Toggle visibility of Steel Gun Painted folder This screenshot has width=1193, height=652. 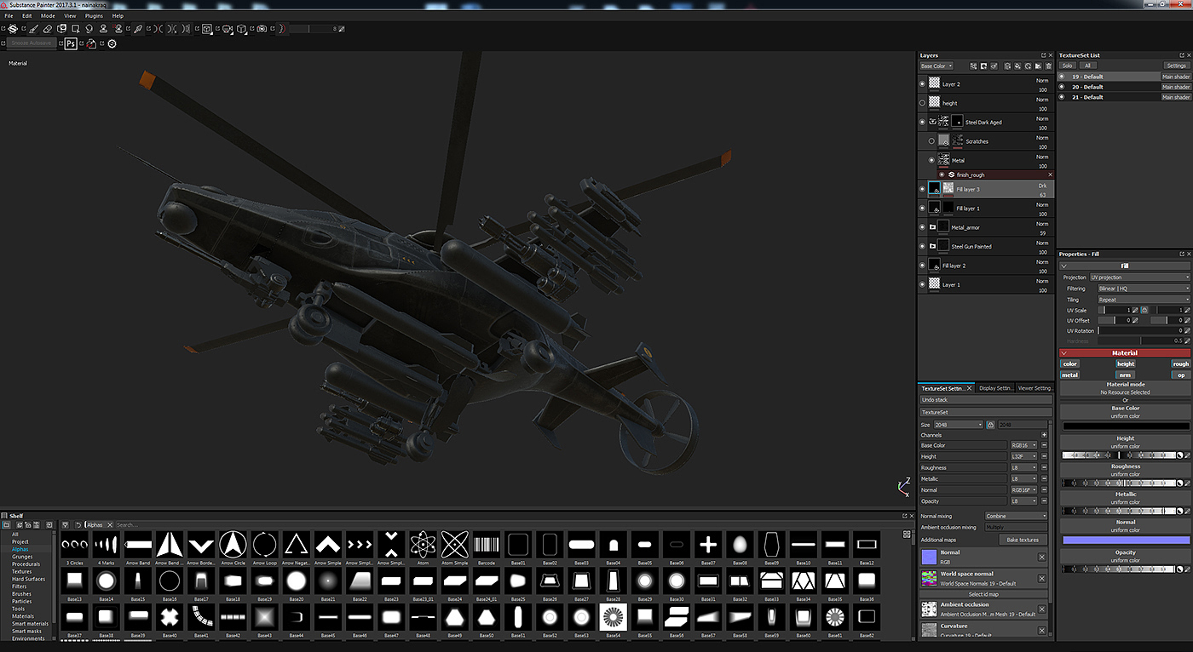point(922,247)
